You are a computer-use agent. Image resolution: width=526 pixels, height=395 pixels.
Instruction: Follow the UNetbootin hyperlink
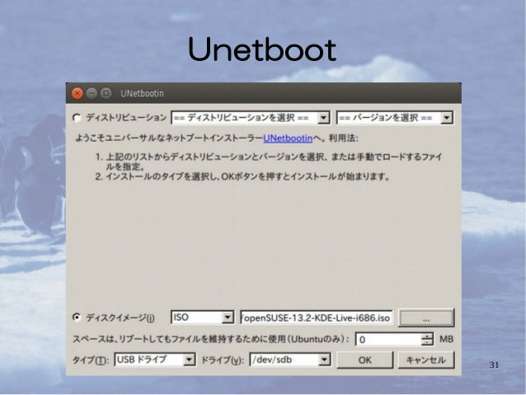click(x=288, y=138)
